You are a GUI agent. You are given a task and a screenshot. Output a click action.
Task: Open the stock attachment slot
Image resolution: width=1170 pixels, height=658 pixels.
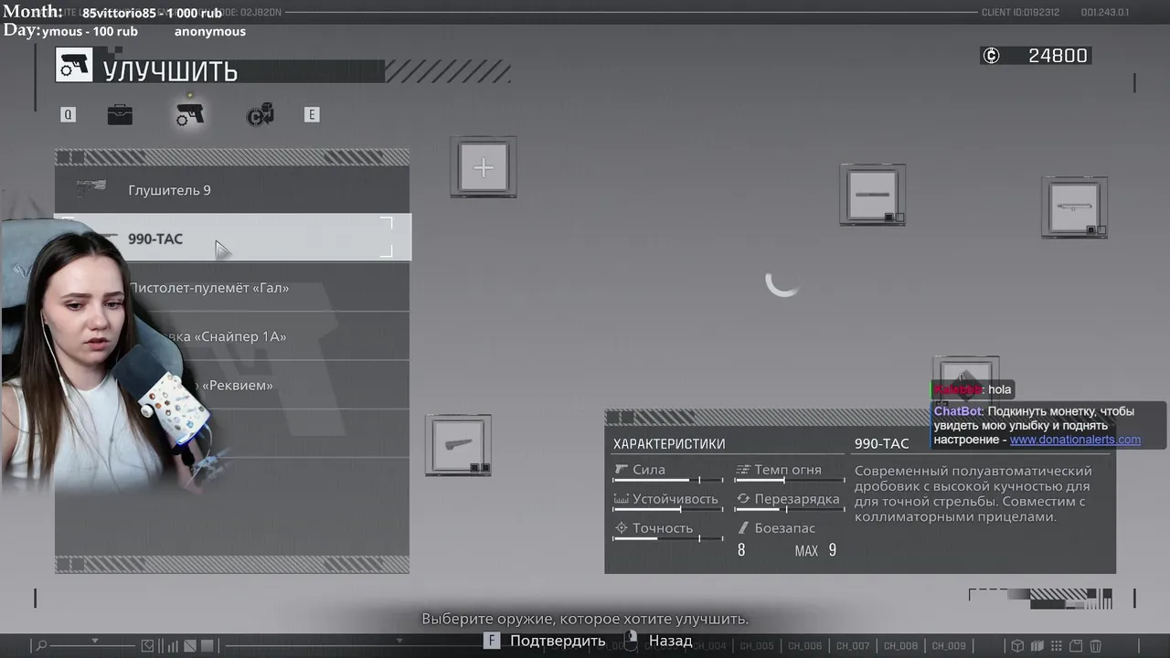[458, 445]
